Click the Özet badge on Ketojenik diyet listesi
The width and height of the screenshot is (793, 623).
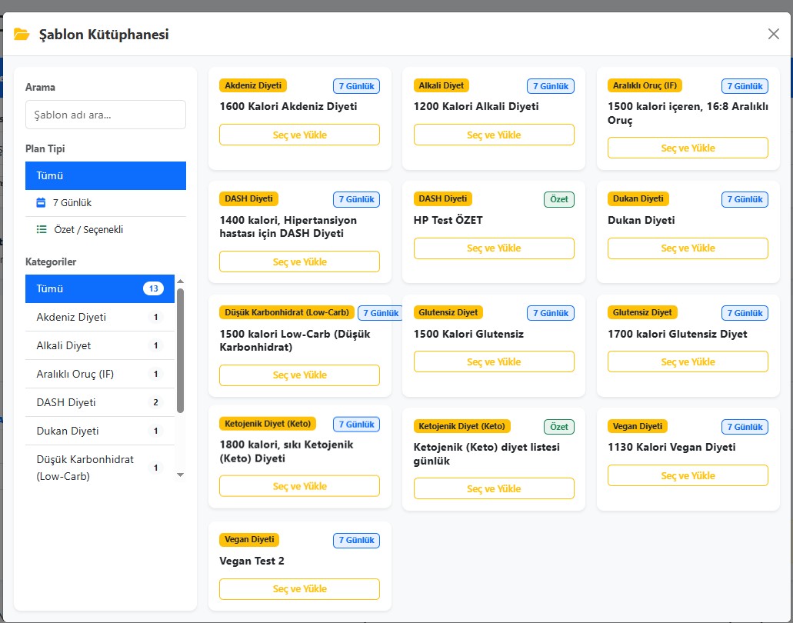(x=559, y=427)
